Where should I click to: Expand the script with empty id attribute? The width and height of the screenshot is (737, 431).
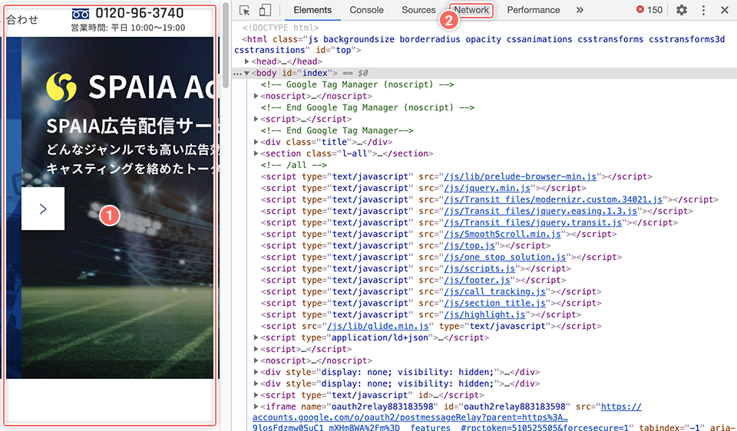click(x=256, y=395)
